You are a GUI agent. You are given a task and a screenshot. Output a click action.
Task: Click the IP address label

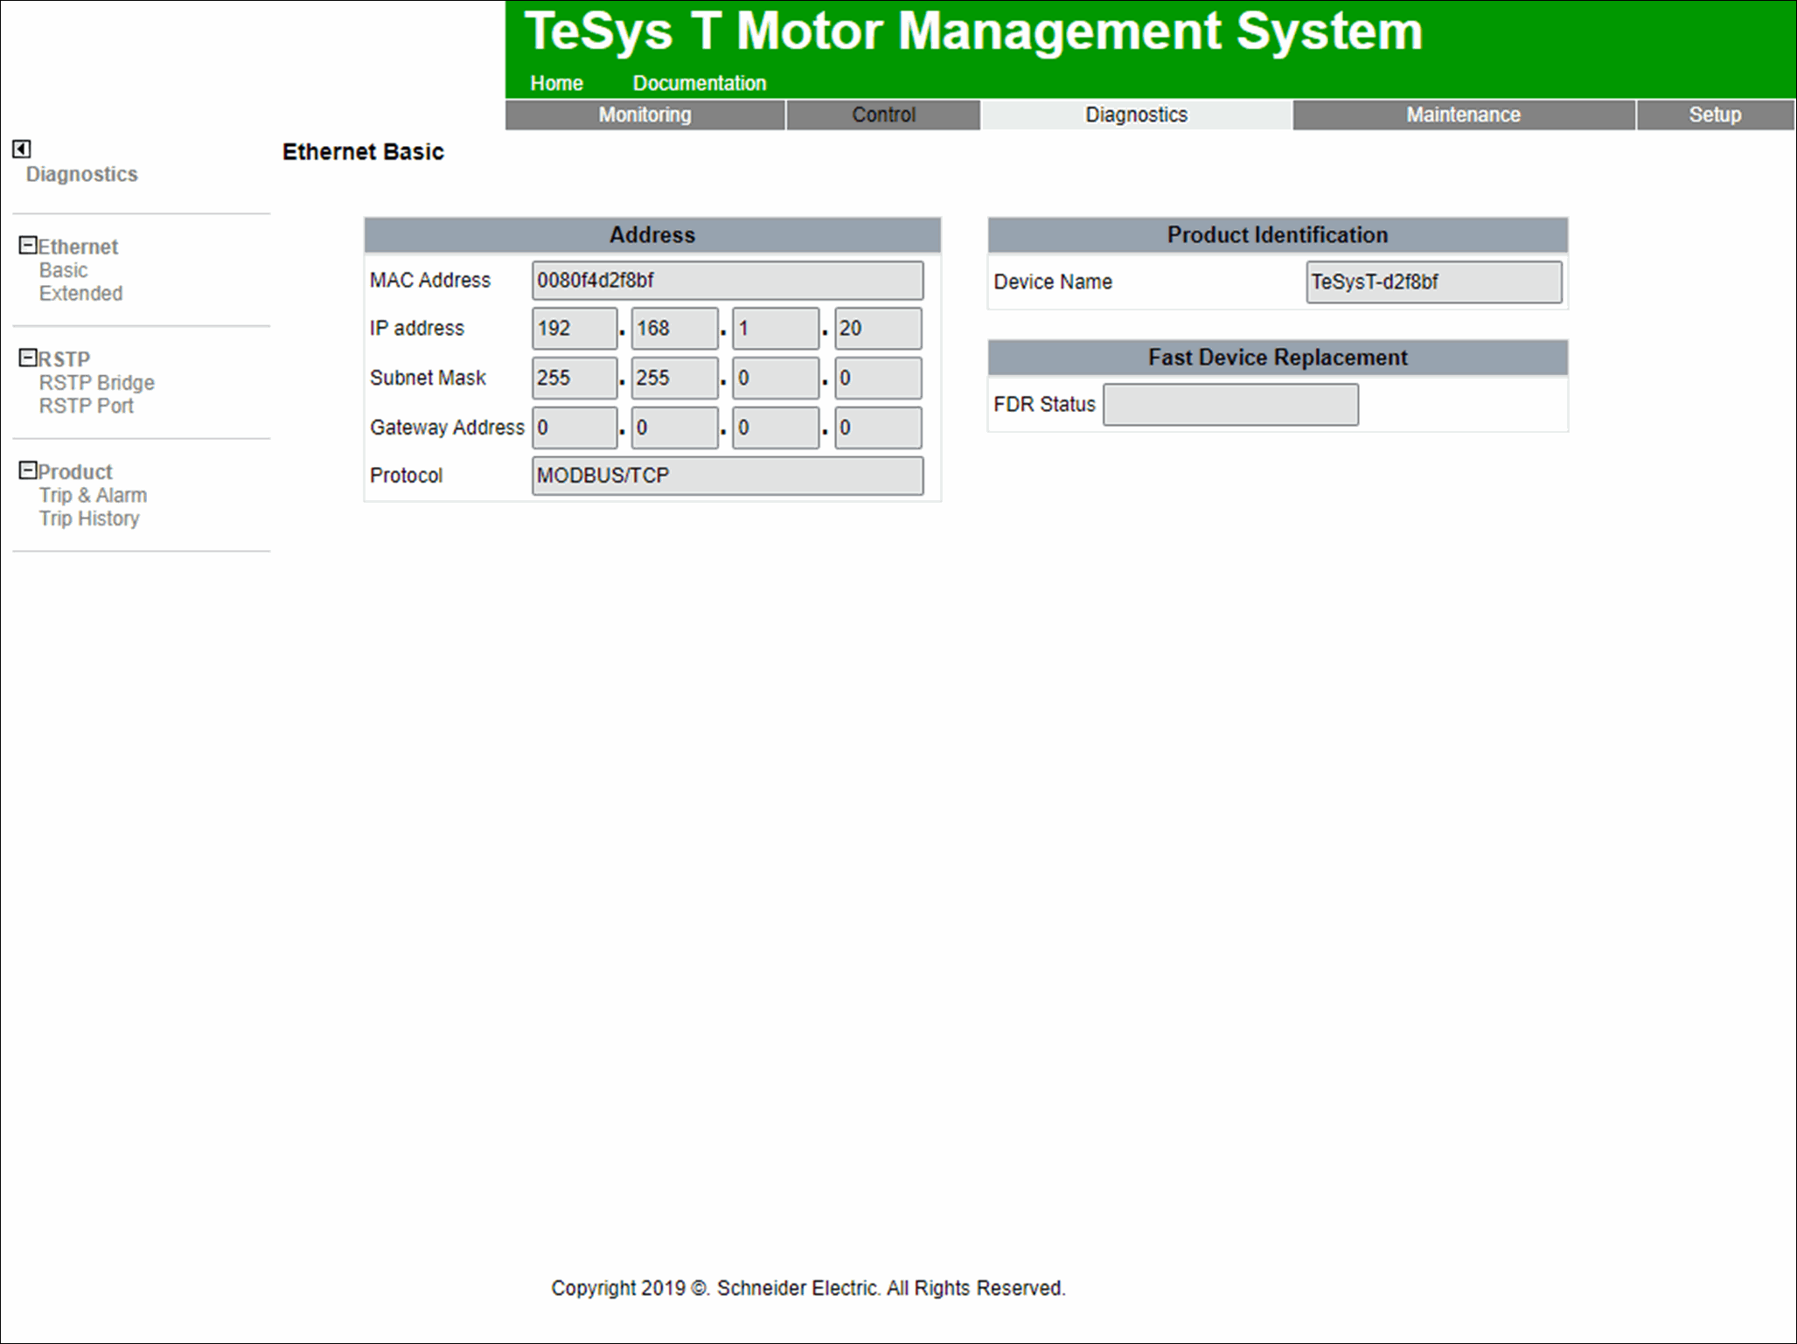[x=417, y=329]
